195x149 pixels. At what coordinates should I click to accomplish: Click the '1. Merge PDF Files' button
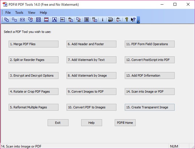[x=34, y=44]
